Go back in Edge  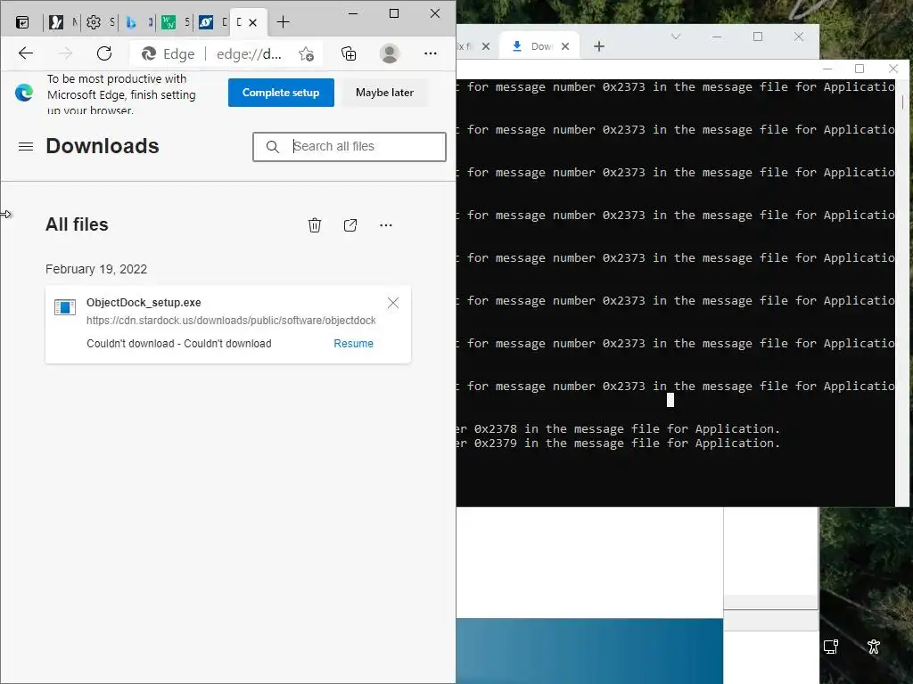(x=26, y=53)
